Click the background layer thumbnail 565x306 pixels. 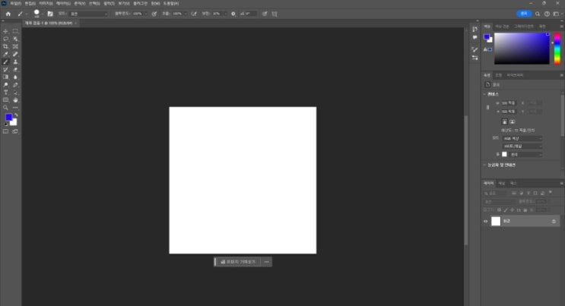[x=496, y=222]
